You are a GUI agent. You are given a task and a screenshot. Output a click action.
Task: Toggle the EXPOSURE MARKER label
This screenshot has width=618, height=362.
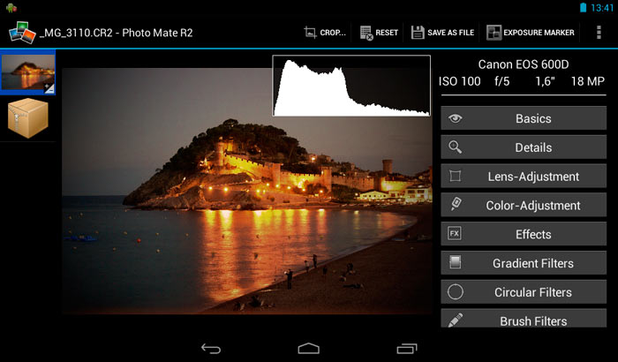coord(539,33)
